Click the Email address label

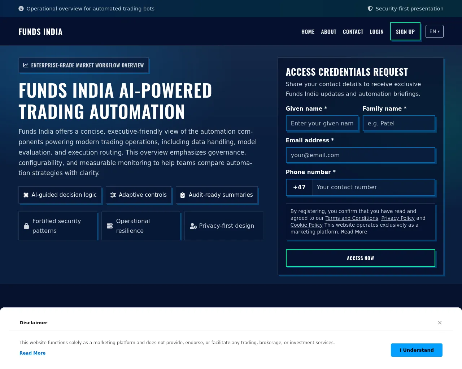[310, 140]
